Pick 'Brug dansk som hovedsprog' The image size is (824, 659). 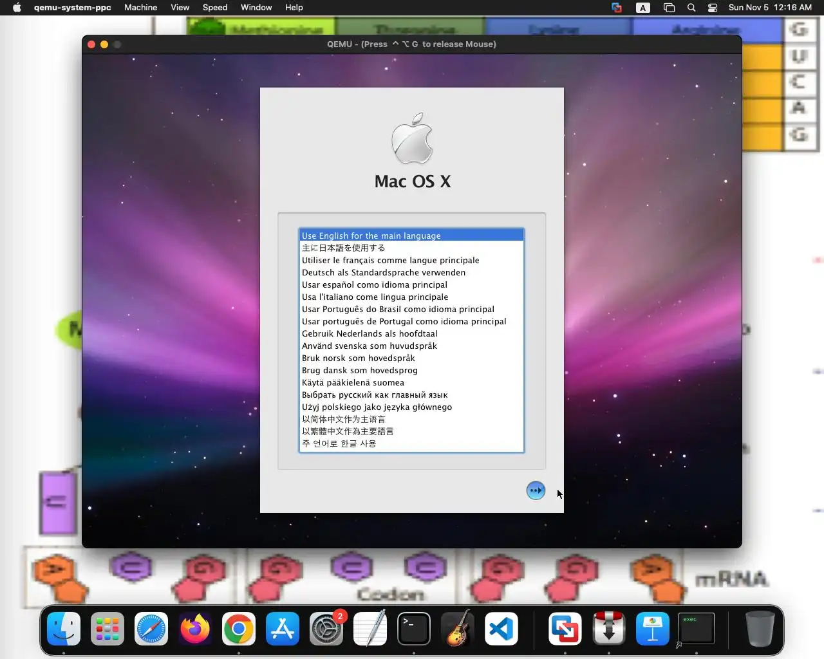(411, 370)
